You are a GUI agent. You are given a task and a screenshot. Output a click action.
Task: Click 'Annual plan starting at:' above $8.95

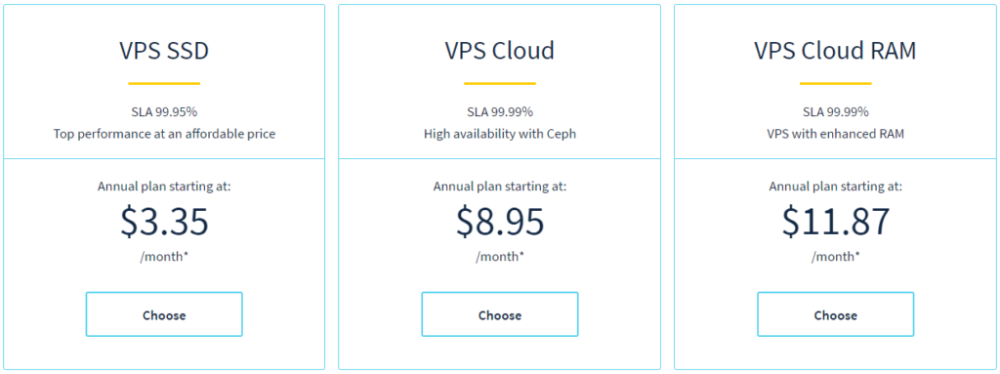pos(500,187)
